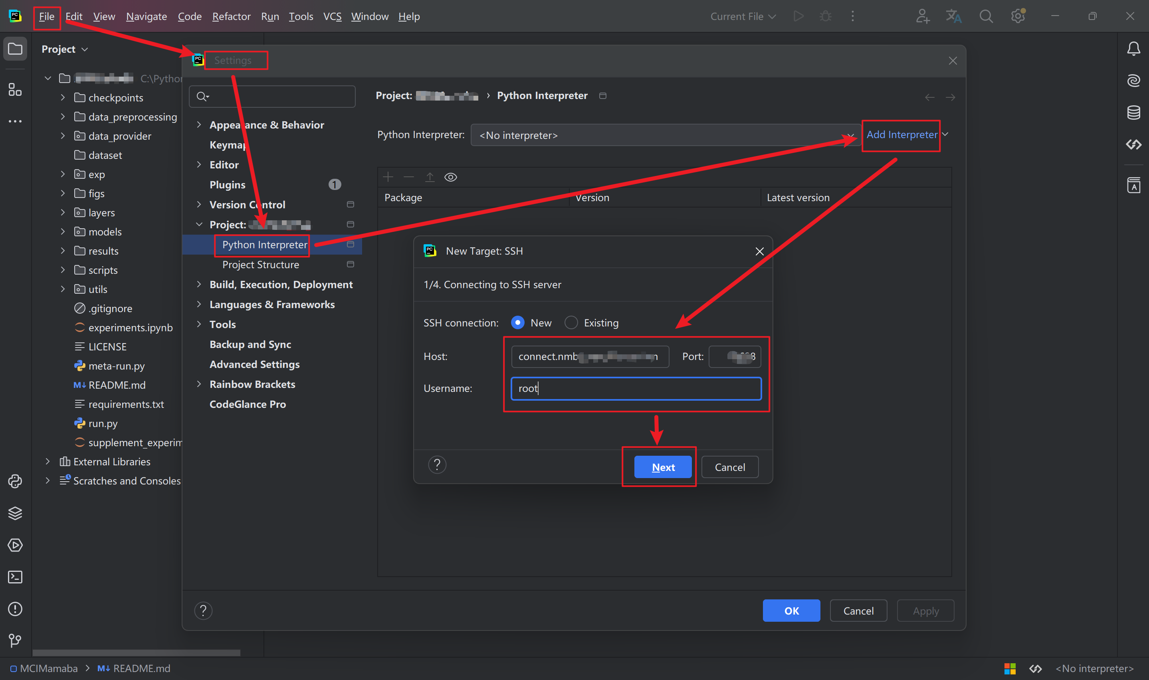Expand Version Control settings
This screenshot has width=1149, height=680.
pos(199,204)
